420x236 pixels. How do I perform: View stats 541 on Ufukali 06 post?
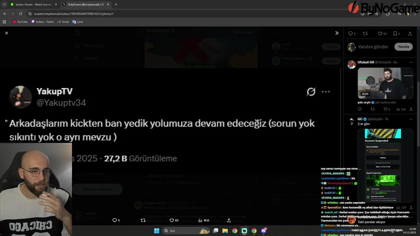pos(401,109)
